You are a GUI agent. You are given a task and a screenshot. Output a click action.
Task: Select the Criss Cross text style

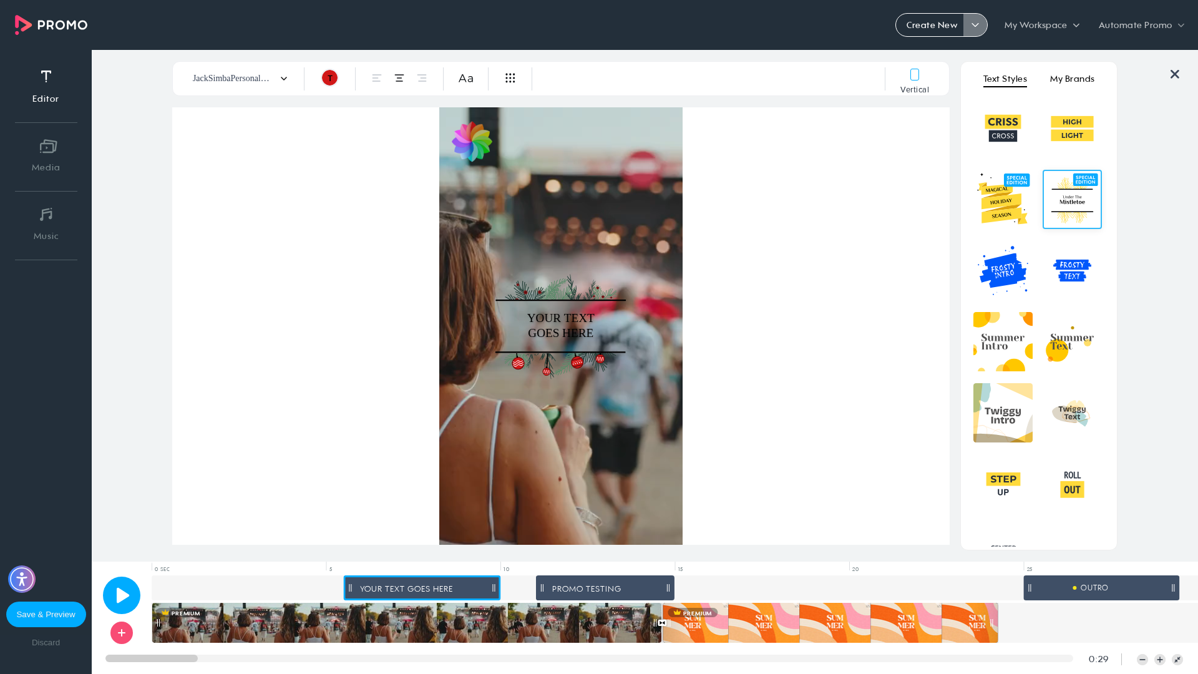point(1003,129)
